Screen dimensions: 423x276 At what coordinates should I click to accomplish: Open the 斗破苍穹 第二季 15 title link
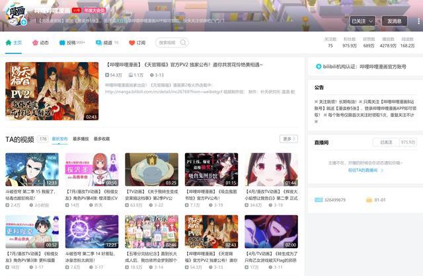pos(31,195)
